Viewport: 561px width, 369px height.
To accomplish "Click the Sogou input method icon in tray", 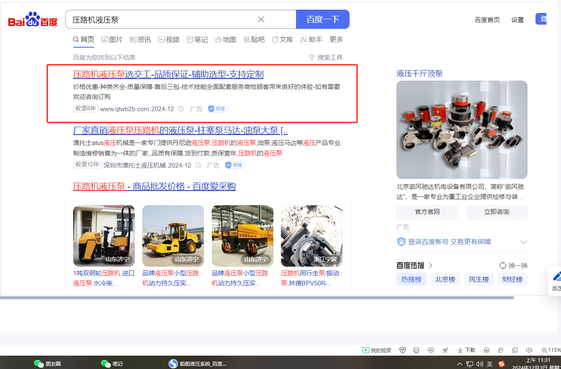I will coord(502,364).
